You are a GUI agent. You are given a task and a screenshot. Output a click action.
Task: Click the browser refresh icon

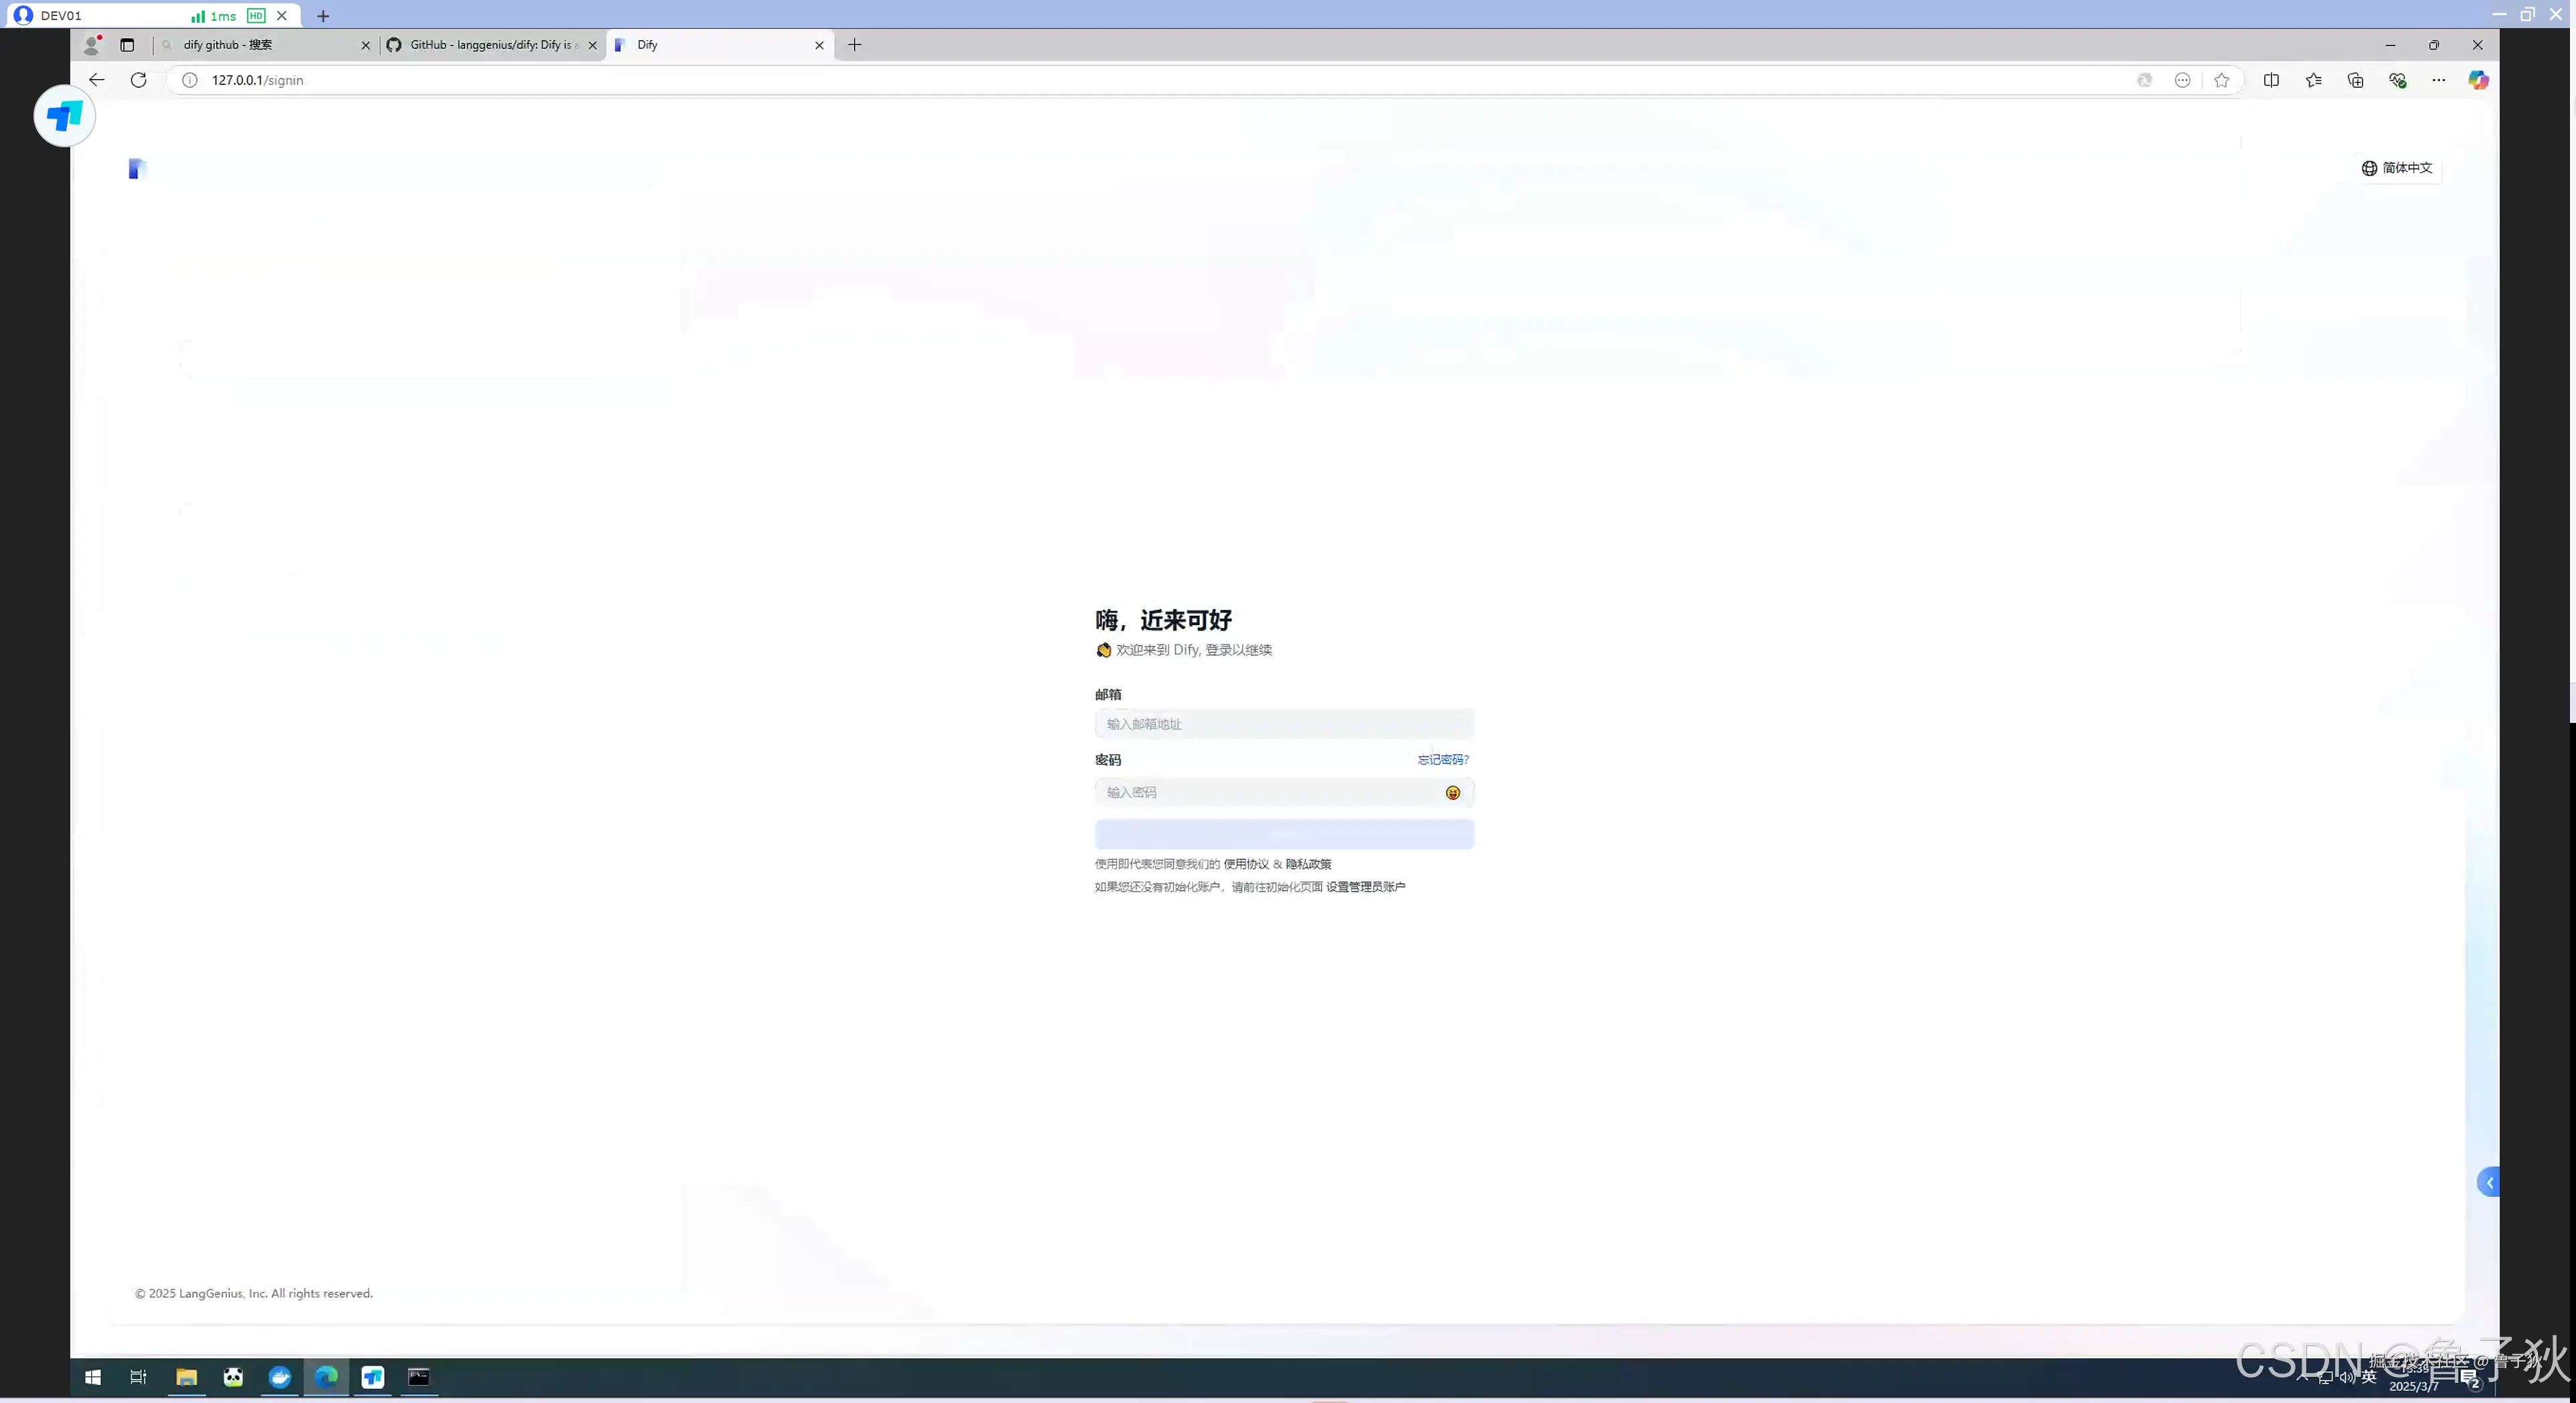[138, 80]
